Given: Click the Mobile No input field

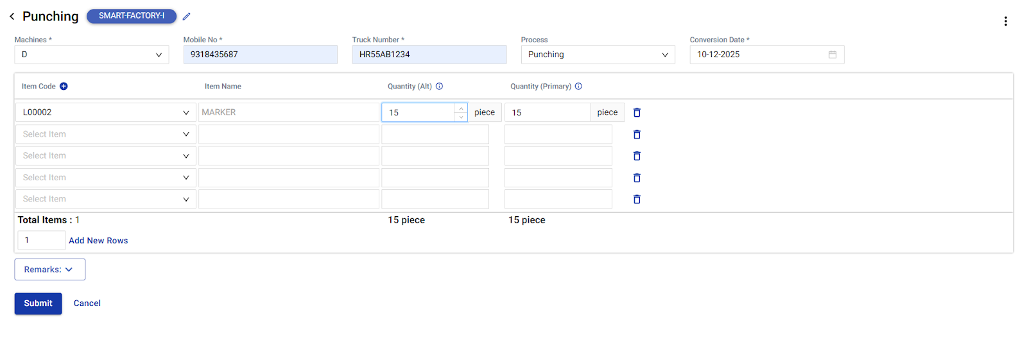Looking at the screenshot, I should 260,55.
